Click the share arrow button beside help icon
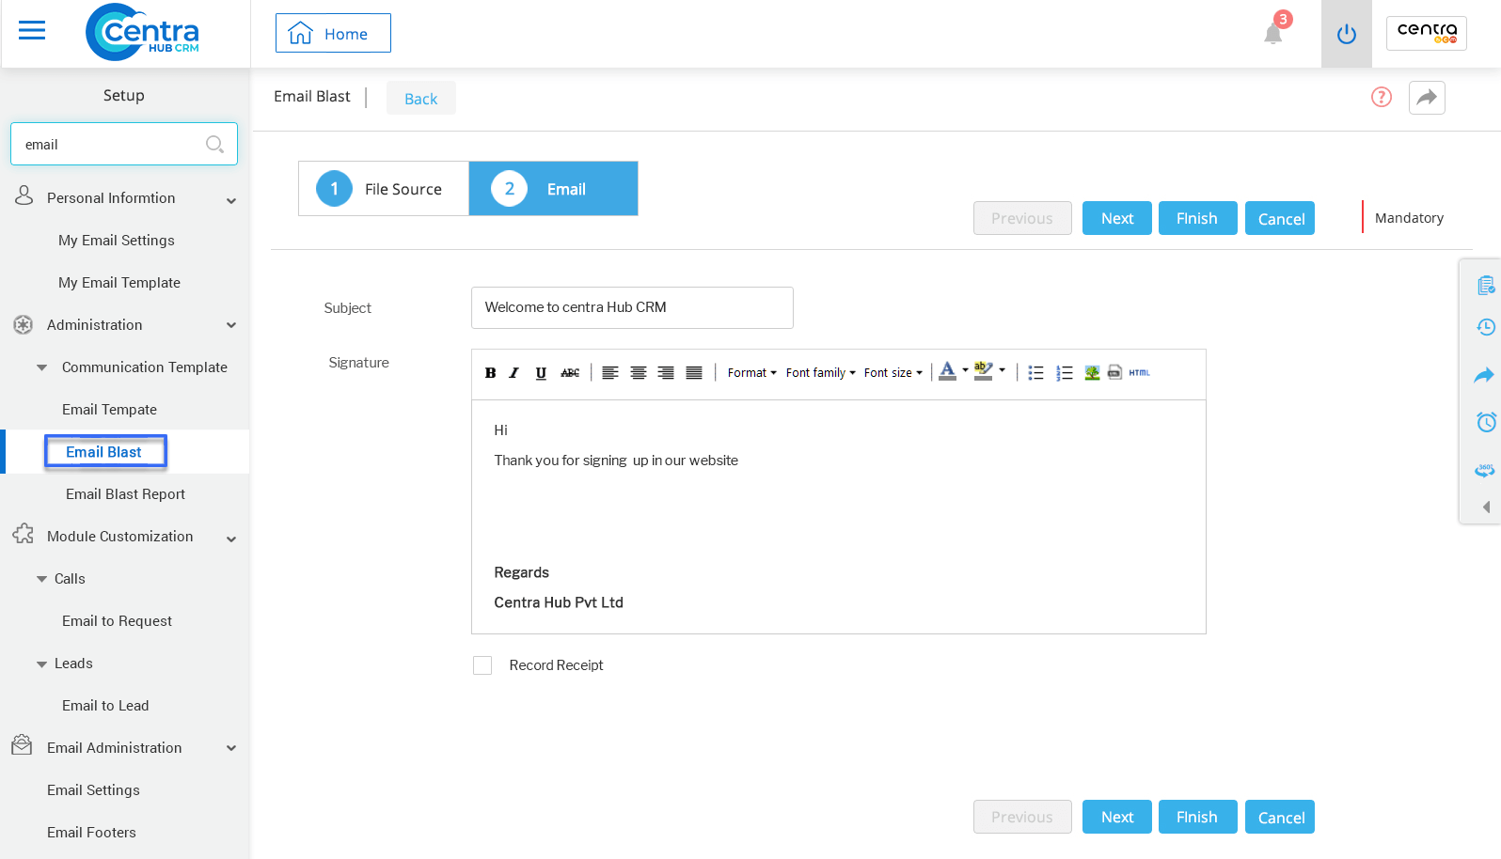1501x859 pixels. tap(1427, 97)
